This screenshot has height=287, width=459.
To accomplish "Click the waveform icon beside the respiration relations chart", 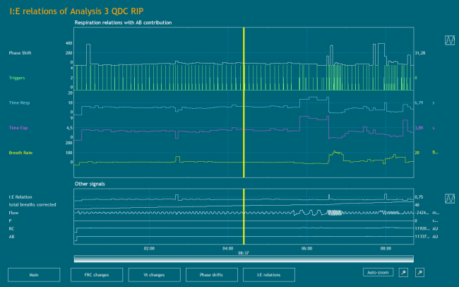I will (x=449, y=41).
